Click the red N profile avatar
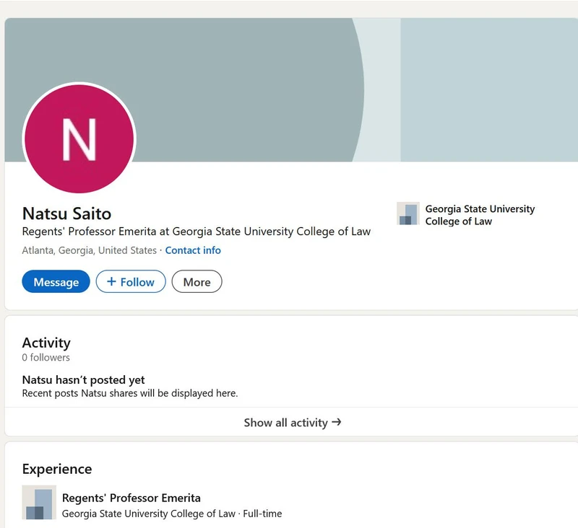This screenshot has width=578, height=528. click(x=79, y=138)
